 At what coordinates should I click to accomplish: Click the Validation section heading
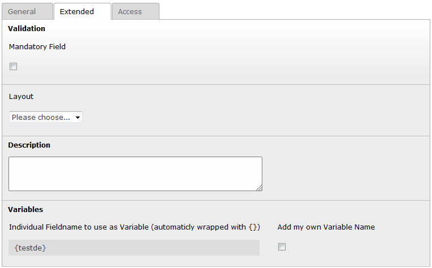tap(27, 28)
